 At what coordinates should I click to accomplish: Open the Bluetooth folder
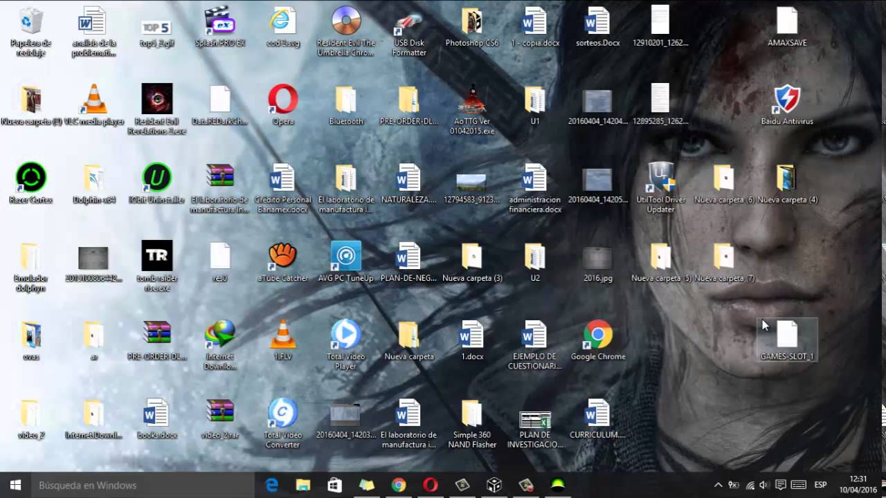point(346,106)
